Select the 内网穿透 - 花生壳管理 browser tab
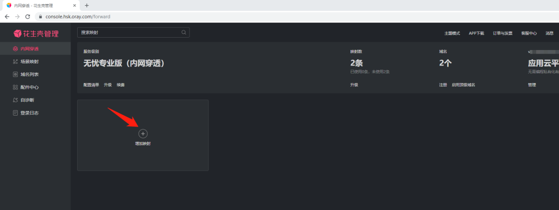 click(42, 6)
